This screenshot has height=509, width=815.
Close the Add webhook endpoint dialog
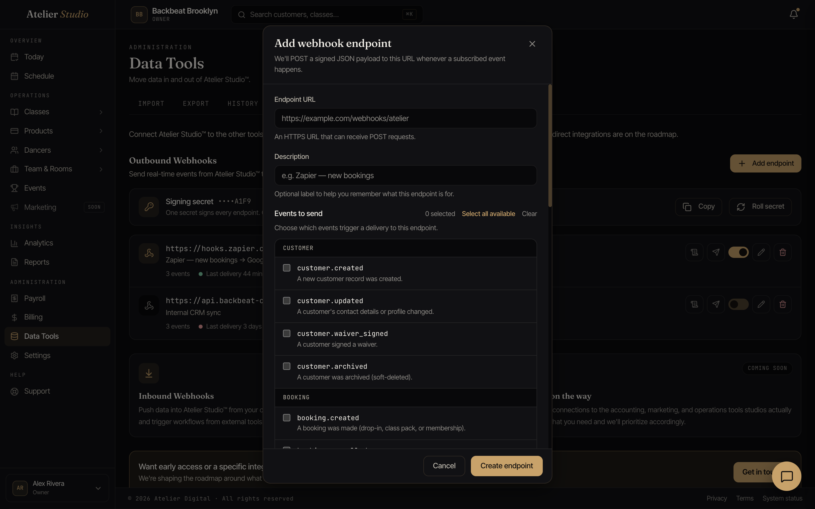pos(532,44)
